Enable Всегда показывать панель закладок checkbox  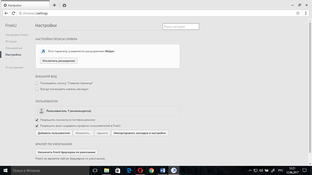coord(37,89)
